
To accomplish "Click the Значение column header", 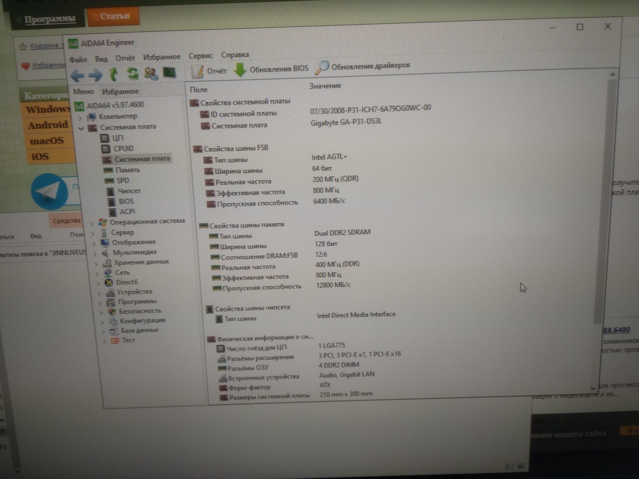I will [325, 86].
